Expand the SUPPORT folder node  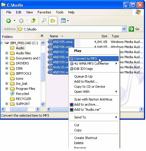coord(7,104)
